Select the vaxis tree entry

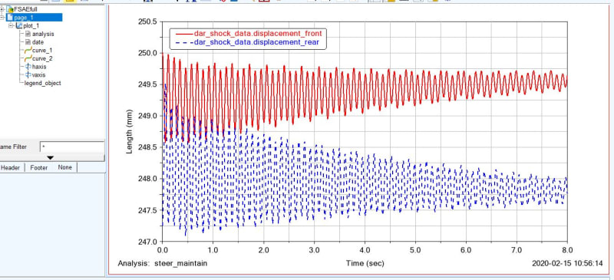39,75
